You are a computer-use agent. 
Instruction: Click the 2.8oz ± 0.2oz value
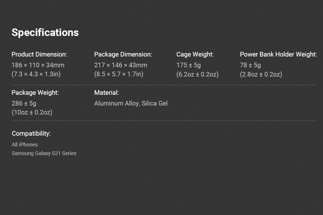point(261,74)
